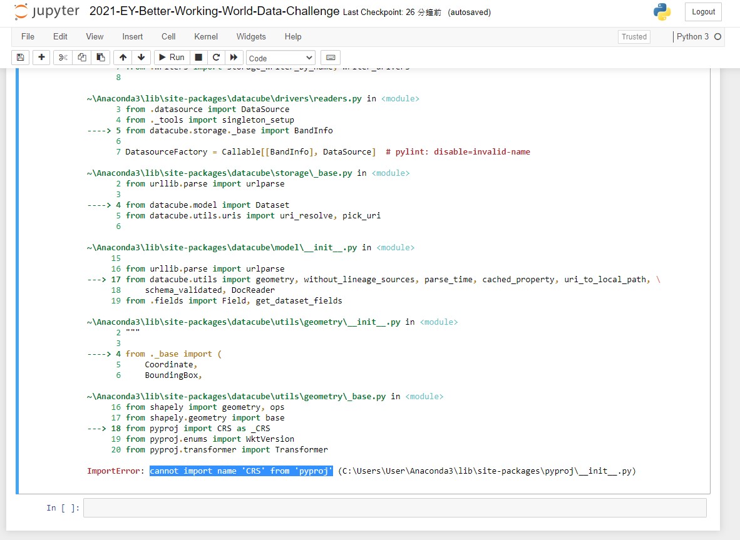Viewport: 740px width, 540px height.
Task: Open the File menu
Action: pyautogui.click(x=28, y=36)
